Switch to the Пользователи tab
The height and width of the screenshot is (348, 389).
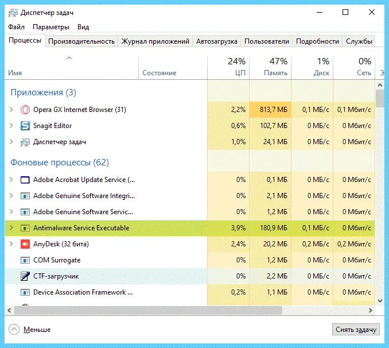pos(267,41)
